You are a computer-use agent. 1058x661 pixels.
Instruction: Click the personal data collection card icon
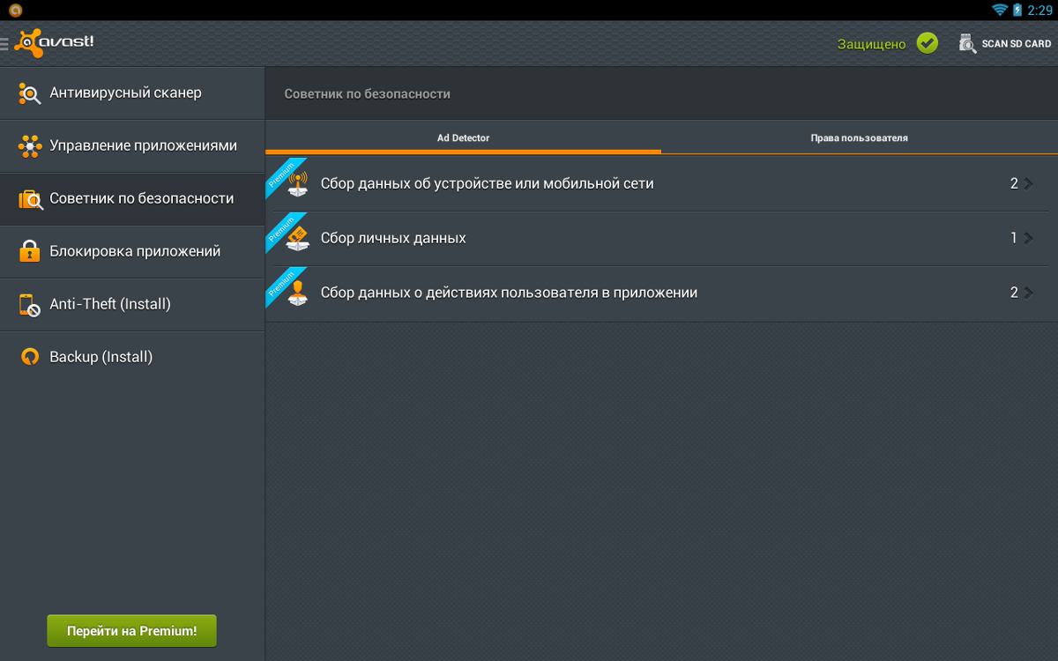298,238
